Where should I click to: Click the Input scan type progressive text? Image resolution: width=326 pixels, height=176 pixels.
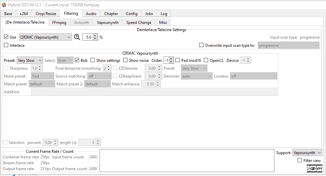click(x=310, y=37)
